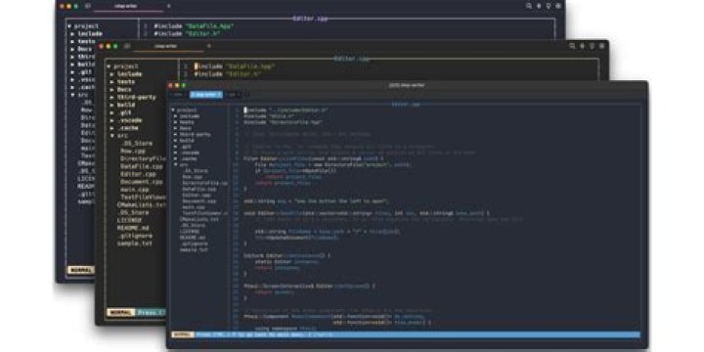Select step-writer tab in rearmost window
The height and width of the screenshot is (352, 704).
pos(129,6)
